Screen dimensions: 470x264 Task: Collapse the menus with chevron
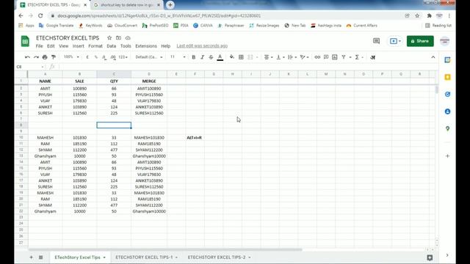(433, 57)
